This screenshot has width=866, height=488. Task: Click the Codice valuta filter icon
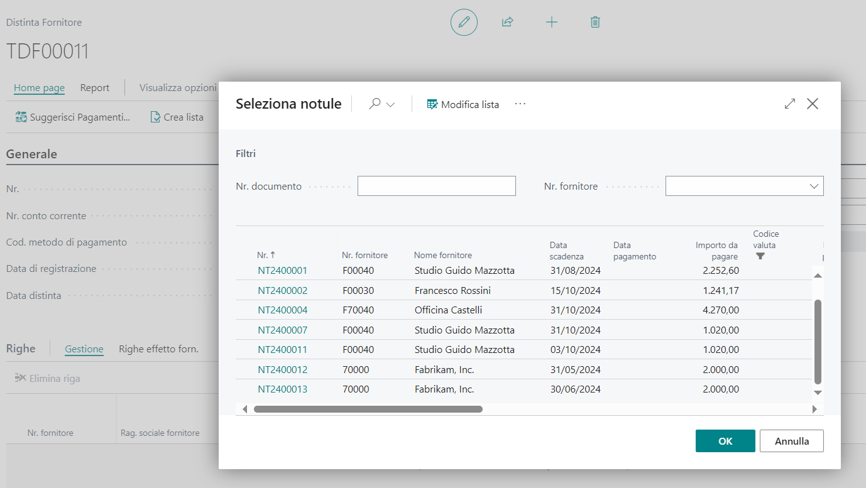point(760,256)
